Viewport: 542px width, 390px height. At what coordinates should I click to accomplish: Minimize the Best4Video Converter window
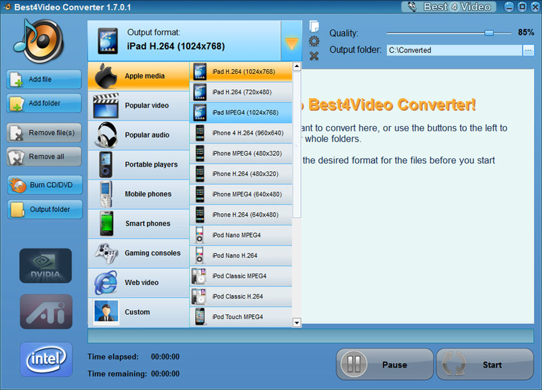tap(509, 7)
